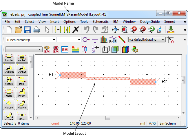Open the Schematic menu
The width and height of the screenshot is (188, 137).
click(x=101, y=22)
